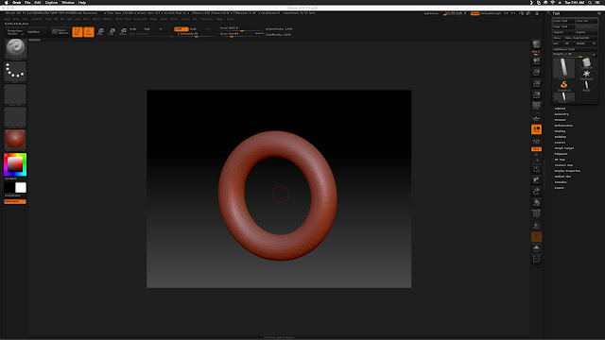Click the AAHalf icon
Screen dimensions: 605x340
coord(536,94)
